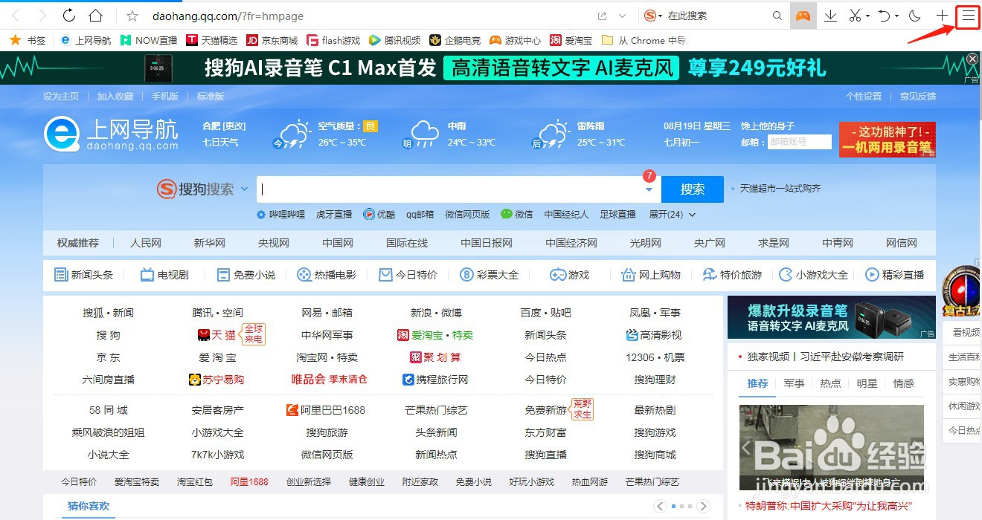Open the download manager icon

point(831,16)
